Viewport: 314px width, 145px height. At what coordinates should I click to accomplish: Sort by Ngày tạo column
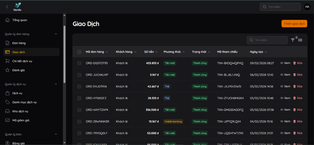pos(259,52)
